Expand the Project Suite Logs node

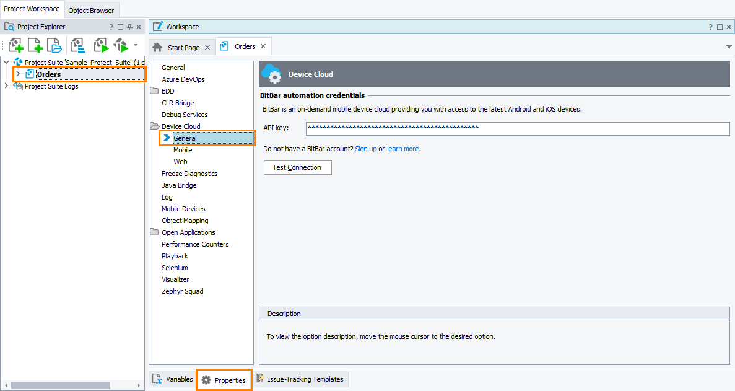pyautogui.click(x=6, y=86)
